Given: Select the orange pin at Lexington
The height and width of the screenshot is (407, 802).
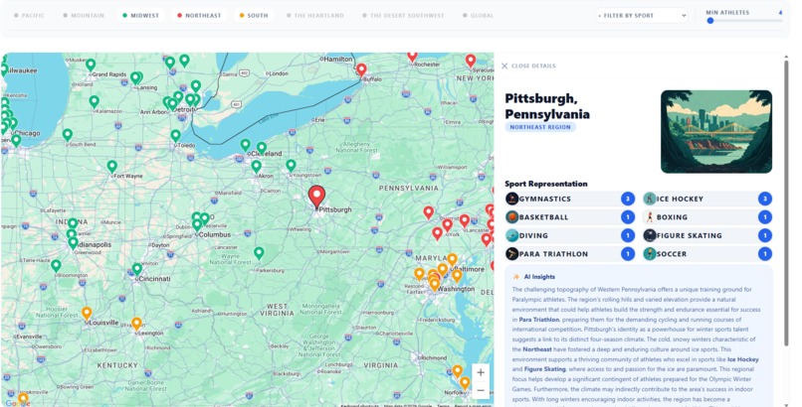Looking at the screenshot, I should pyautogui.click(x=136, y=324).
